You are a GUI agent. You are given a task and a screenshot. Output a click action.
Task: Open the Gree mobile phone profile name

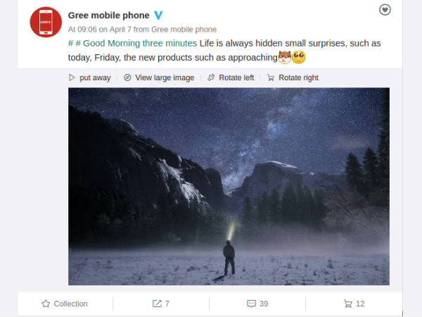click(x=108, y=15)
